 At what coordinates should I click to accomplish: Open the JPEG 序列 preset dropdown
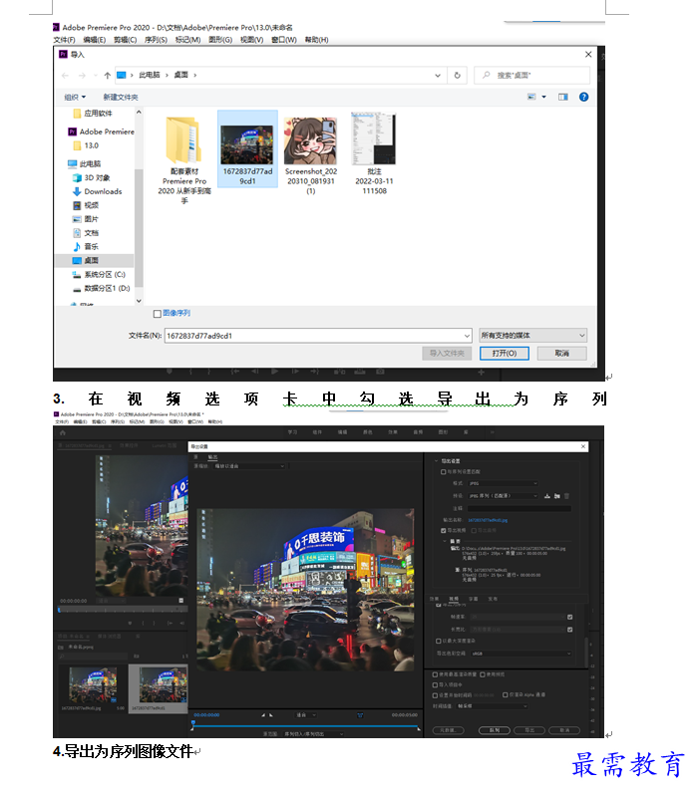click(x=503, y=495)
